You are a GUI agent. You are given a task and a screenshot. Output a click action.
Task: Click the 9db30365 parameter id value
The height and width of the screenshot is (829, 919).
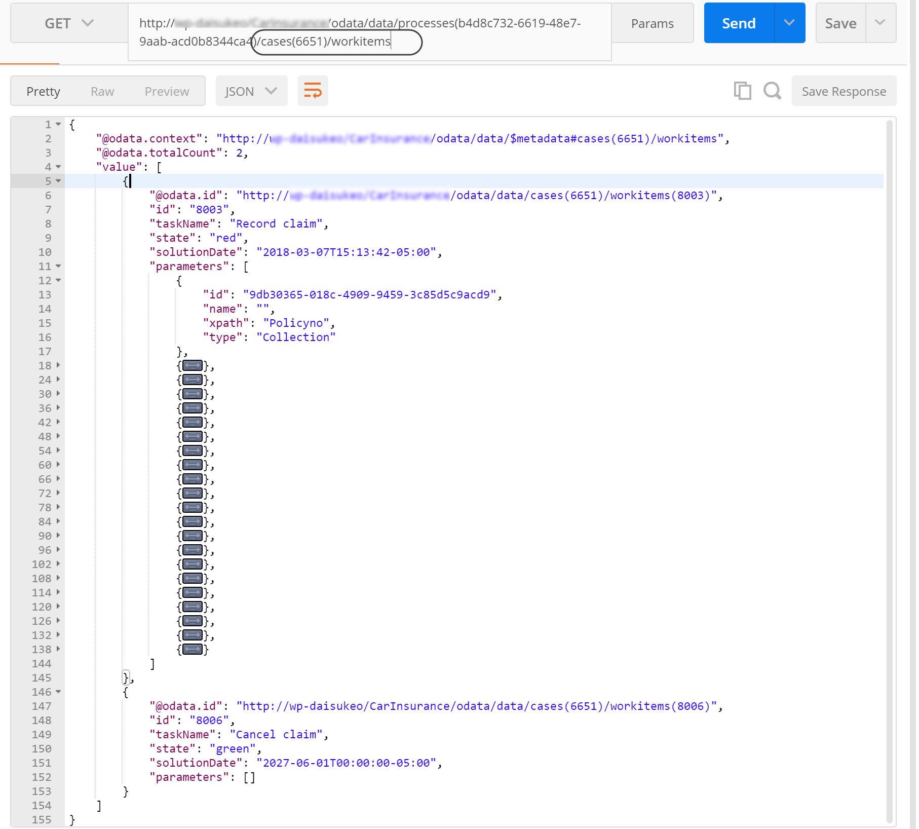370,295
